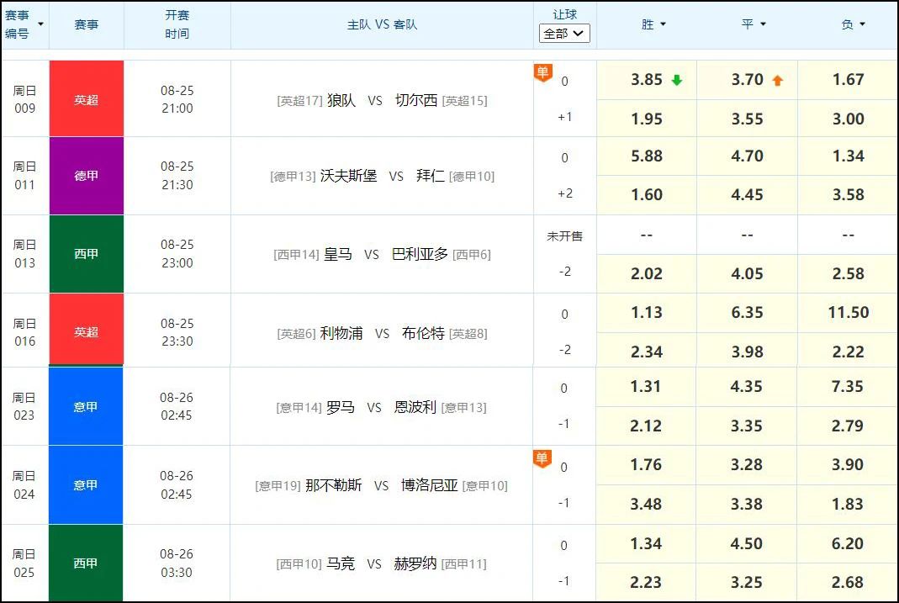Pick 那不勒斯 handicap loss odds 1.83

click(x=848, y=504)
